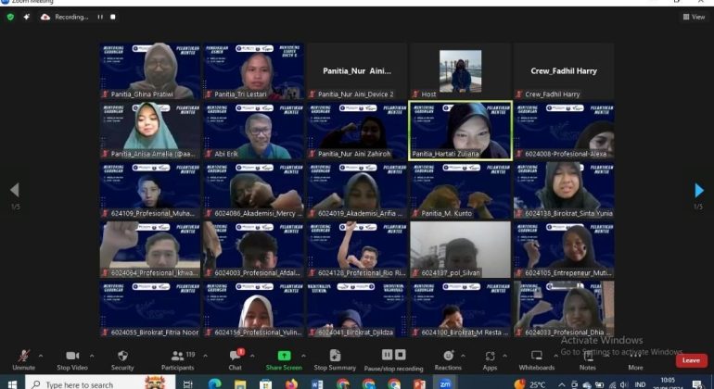This screenshot has width=714, height=389.
Task: Open the Windows notification center
Action: (698, 384)
